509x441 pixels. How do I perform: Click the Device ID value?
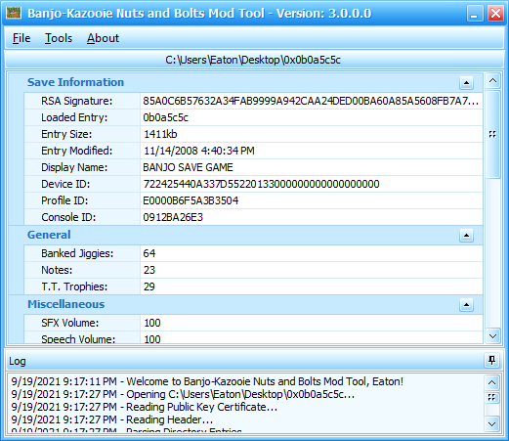tap(312, 184)
